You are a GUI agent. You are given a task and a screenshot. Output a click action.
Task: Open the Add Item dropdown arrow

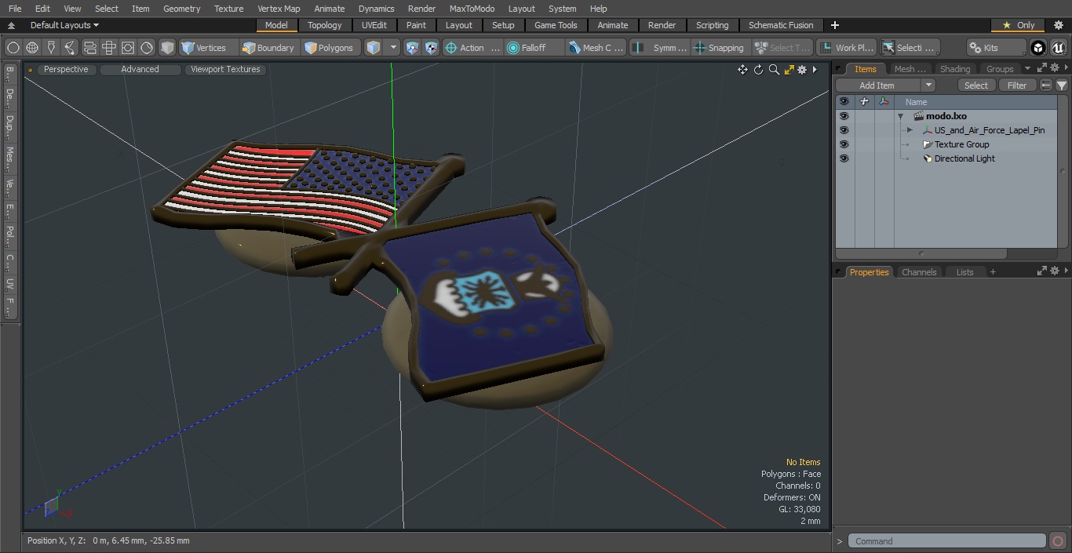point(928,85)
